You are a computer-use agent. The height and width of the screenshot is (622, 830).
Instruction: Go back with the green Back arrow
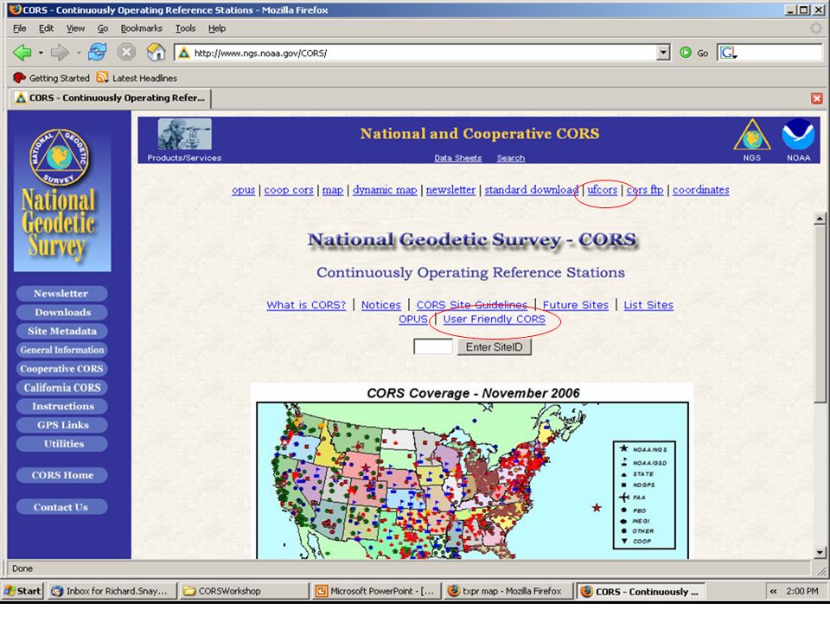pos(22,53)
